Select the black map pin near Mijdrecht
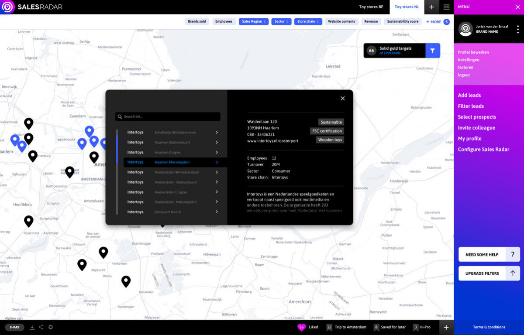 82,265
